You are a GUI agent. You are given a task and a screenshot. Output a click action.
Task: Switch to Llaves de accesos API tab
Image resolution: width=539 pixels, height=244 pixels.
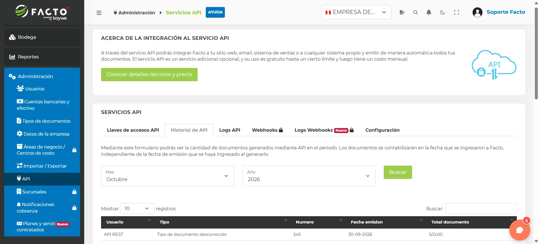[x=133, y=130]
